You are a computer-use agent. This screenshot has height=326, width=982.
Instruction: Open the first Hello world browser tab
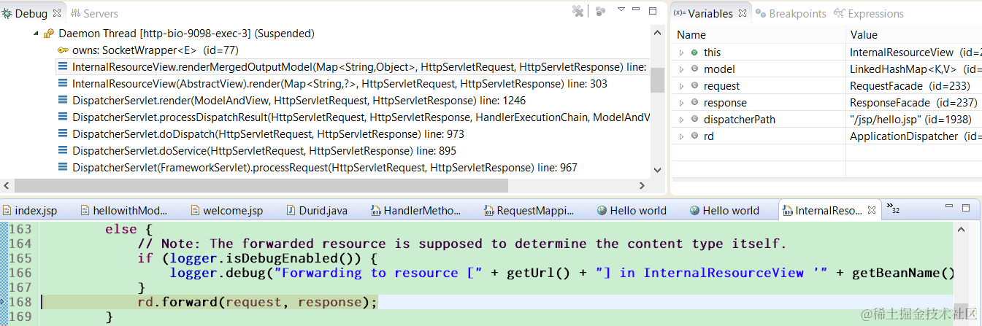(x=632, y=211)
